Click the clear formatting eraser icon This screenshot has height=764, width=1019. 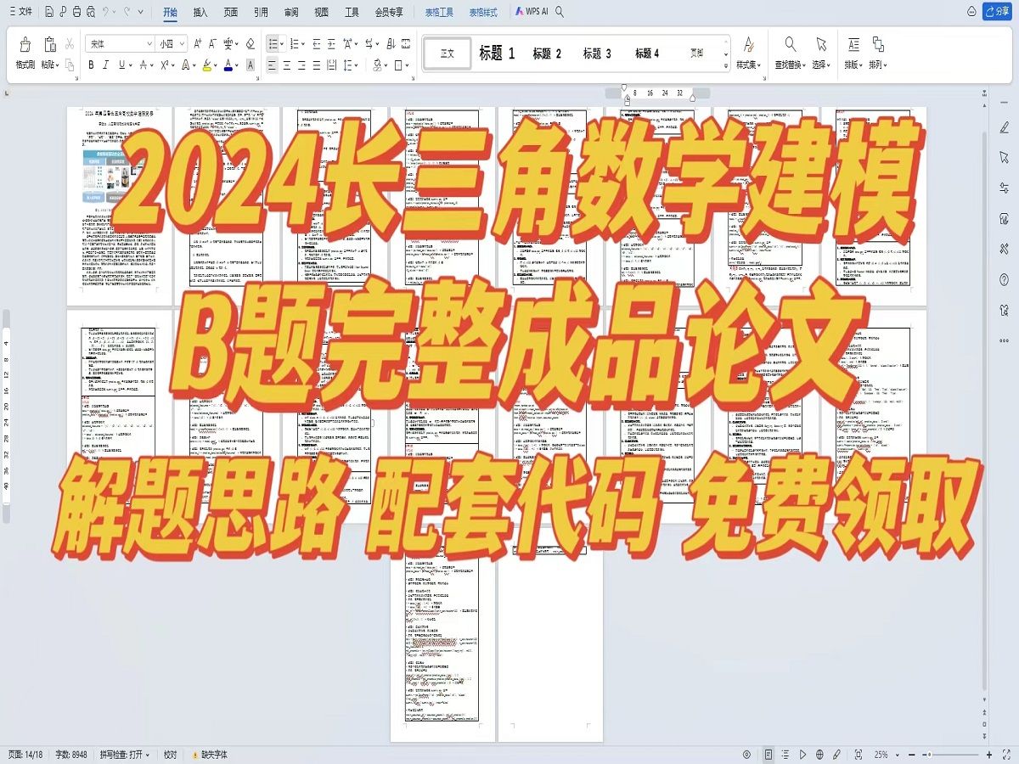[250, 42]
